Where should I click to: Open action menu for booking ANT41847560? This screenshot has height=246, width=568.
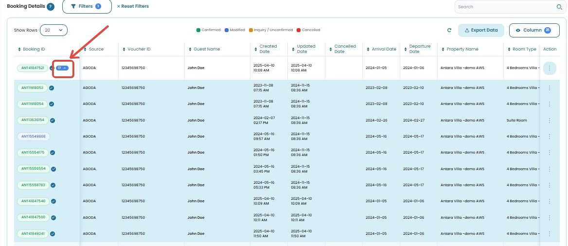tap(550, 217)
